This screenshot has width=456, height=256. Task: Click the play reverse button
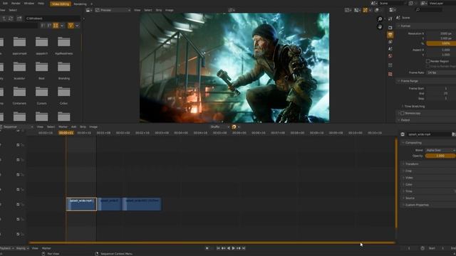(x=228, y=248)
